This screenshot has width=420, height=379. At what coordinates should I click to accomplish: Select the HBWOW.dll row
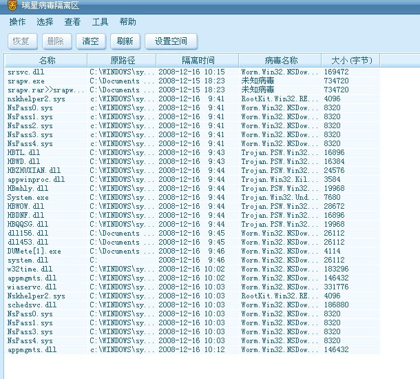(x=192, y=206)
